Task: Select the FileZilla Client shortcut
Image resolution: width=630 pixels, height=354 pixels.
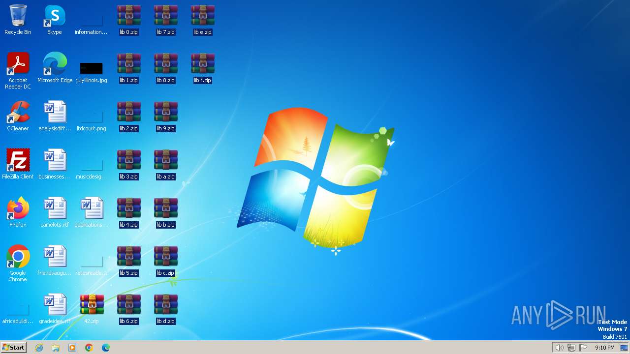Action: click(18, 164)
